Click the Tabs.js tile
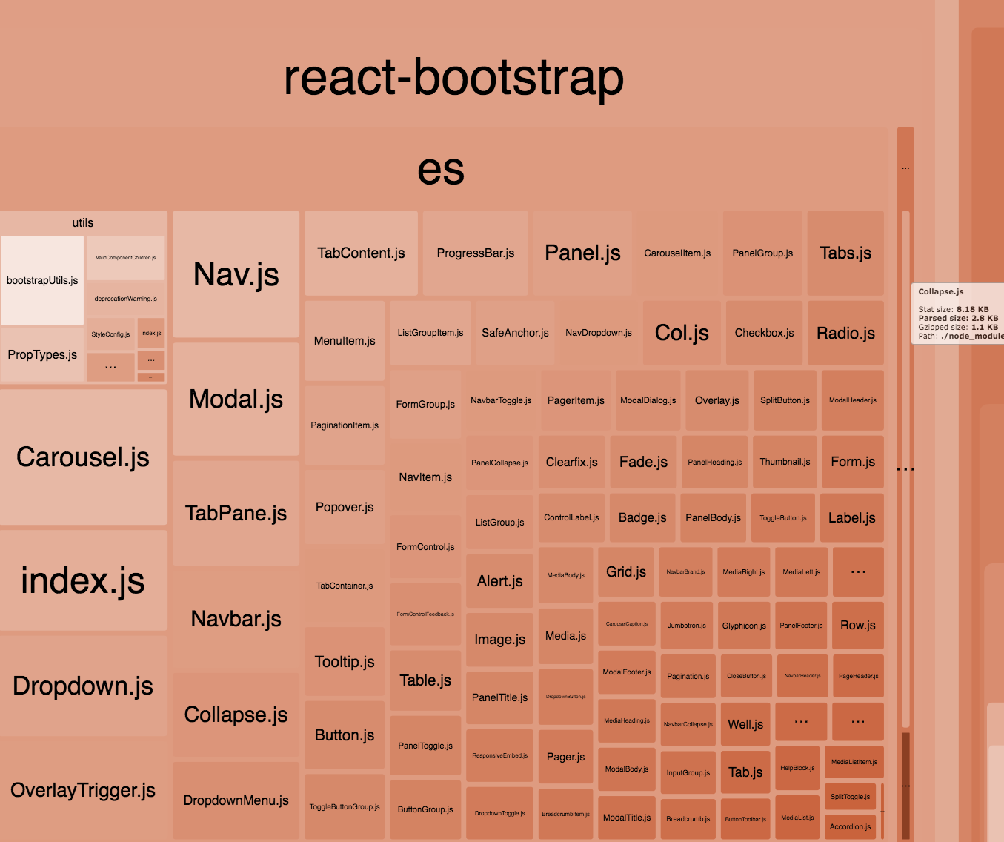Viewport: 1004px width, 842px height. (x=845, y=253)
